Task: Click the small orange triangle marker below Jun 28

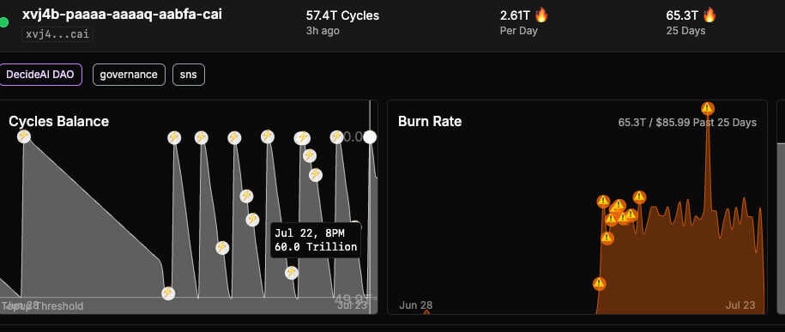Action: (x=426, y=311)
